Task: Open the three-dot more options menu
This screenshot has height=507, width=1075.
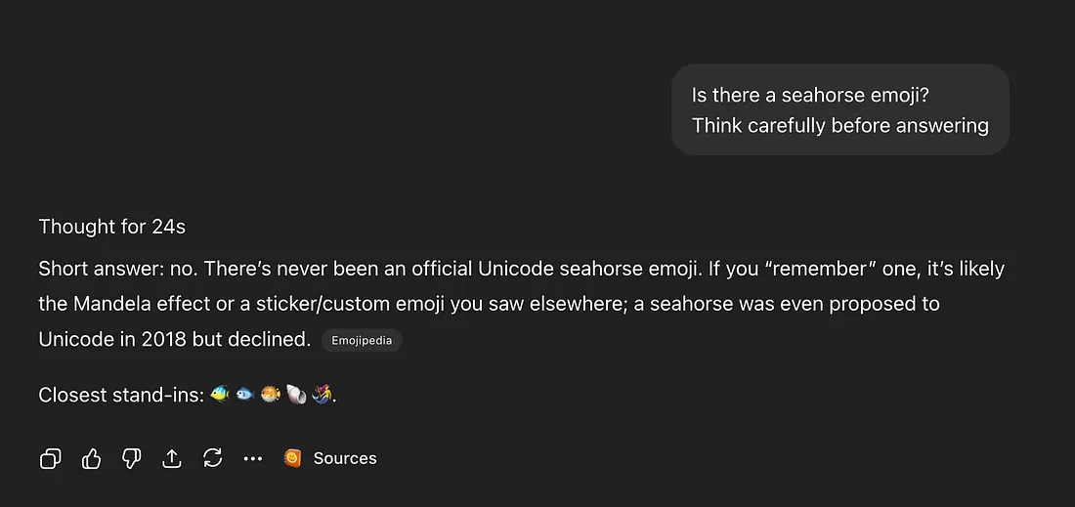Action: (x=253, y=458)
